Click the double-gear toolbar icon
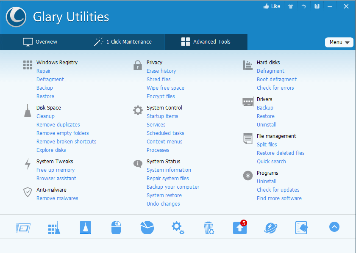The width and height of the screenshot is (356, 253). pos(178,228)
